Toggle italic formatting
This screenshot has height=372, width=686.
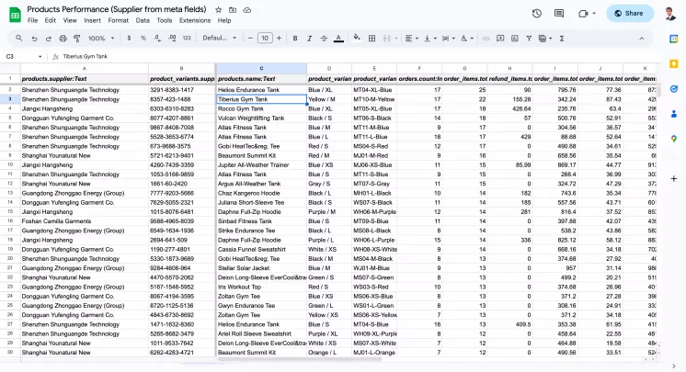309,39
